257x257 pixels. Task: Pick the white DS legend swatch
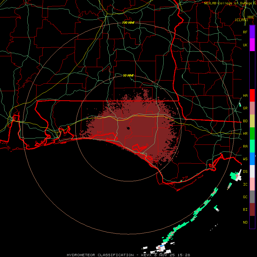tap(252, 171)
